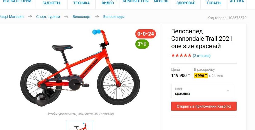Open Все категории menu
The width and height of the screenshot is (255, 130).
tap(17, 2)
